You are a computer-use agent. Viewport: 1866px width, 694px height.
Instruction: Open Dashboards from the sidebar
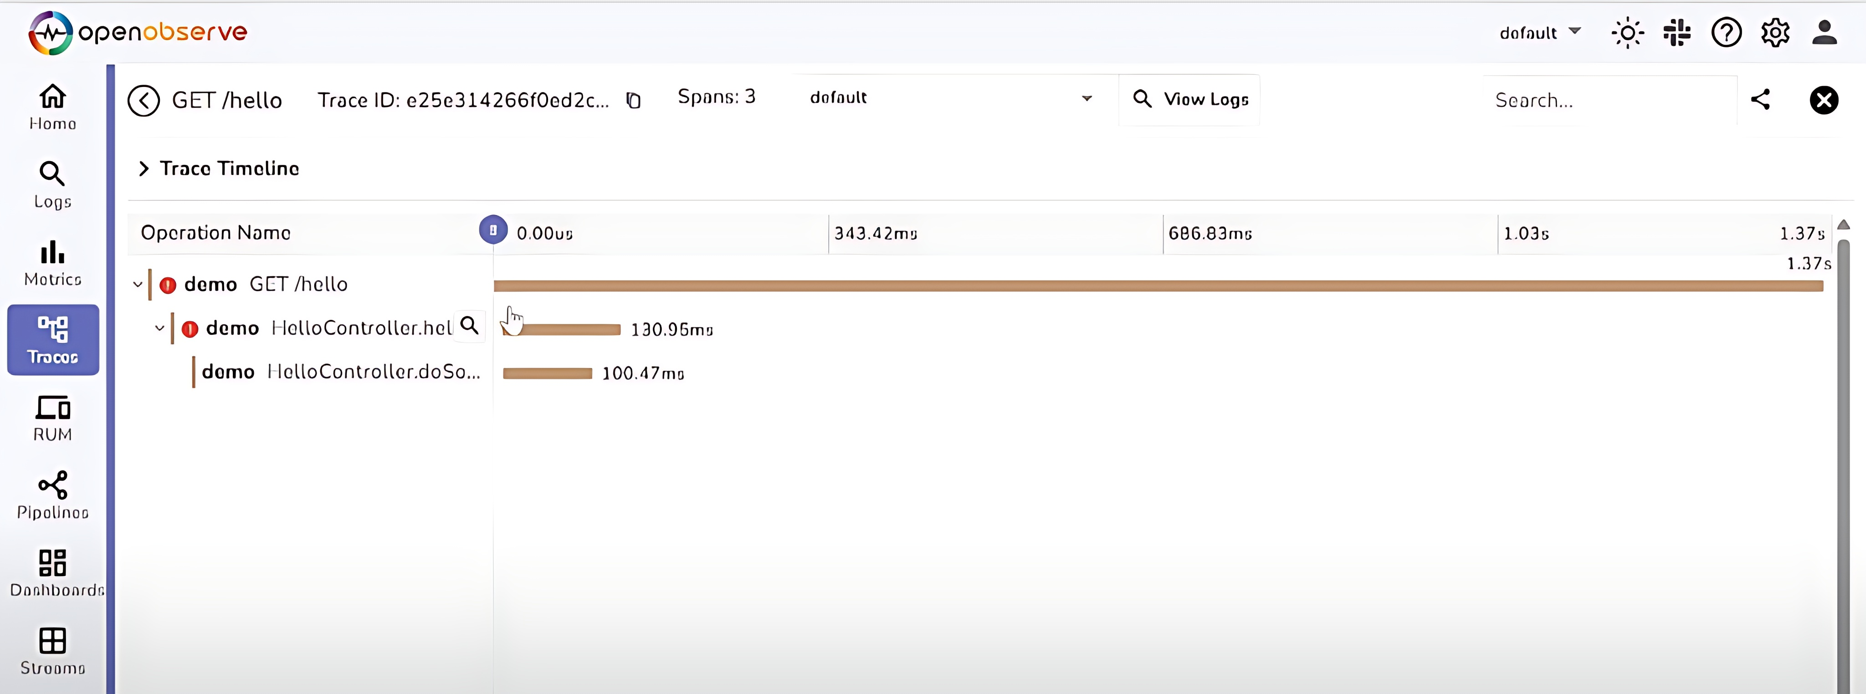tap(53, 572)
